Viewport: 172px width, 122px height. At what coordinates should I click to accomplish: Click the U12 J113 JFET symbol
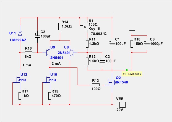pyautogui.click(x=17, y=80)
